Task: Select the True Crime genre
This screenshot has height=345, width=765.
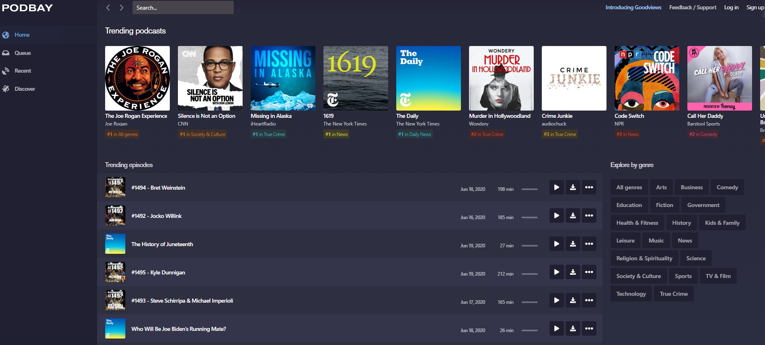Action: point(674,294)
